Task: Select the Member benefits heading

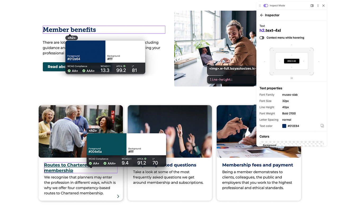Action: tap(69, 30)
